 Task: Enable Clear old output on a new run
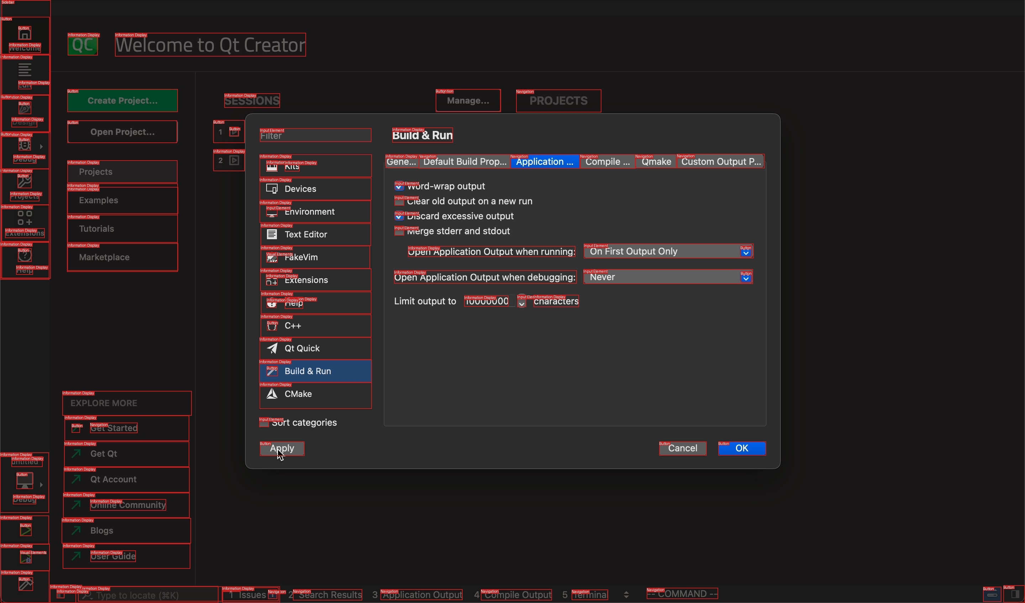tap(399, 201)
